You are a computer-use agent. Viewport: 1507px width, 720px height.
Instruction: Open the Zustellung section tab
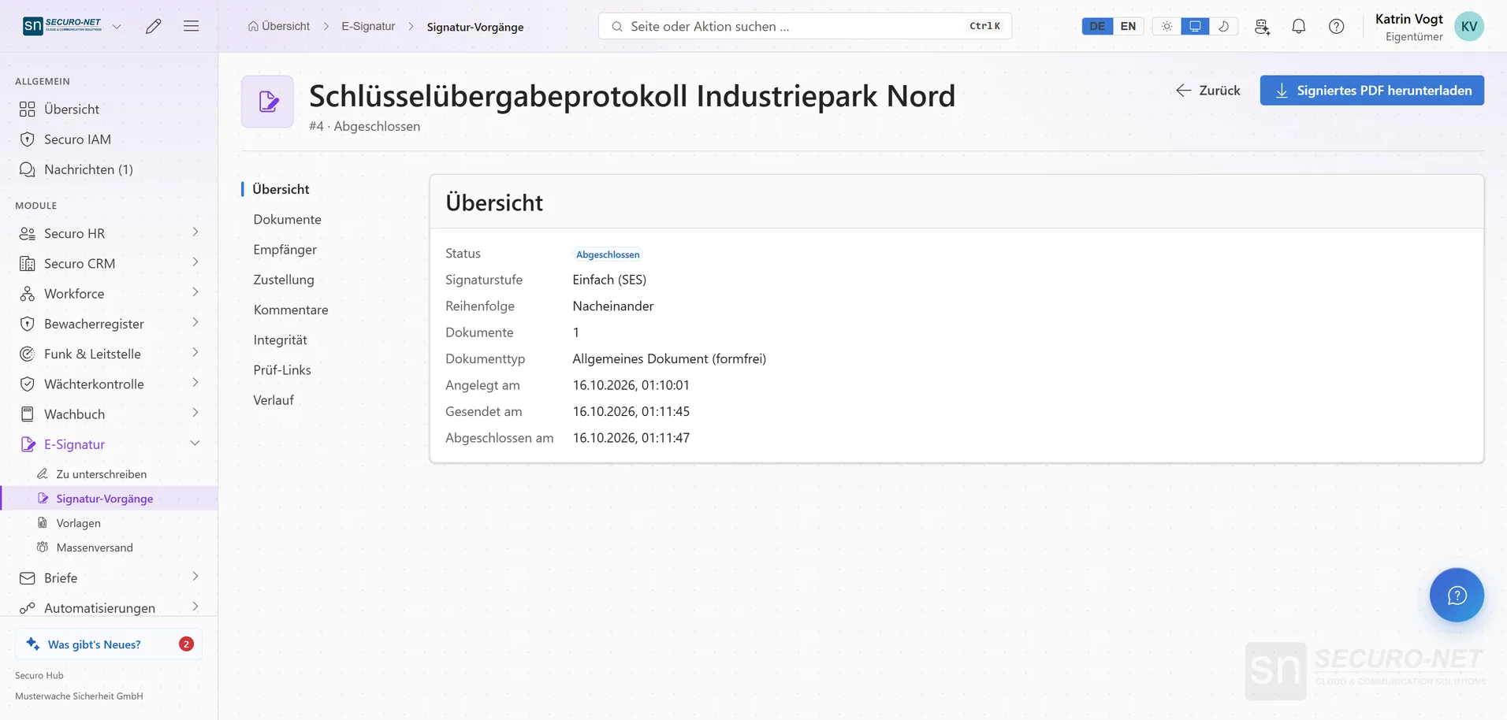tap(284, 280)
